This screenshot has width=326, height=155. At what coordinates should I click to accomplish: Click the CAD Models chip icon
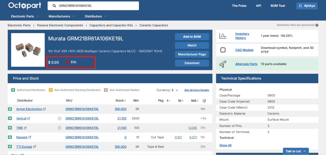pos(223,50)
